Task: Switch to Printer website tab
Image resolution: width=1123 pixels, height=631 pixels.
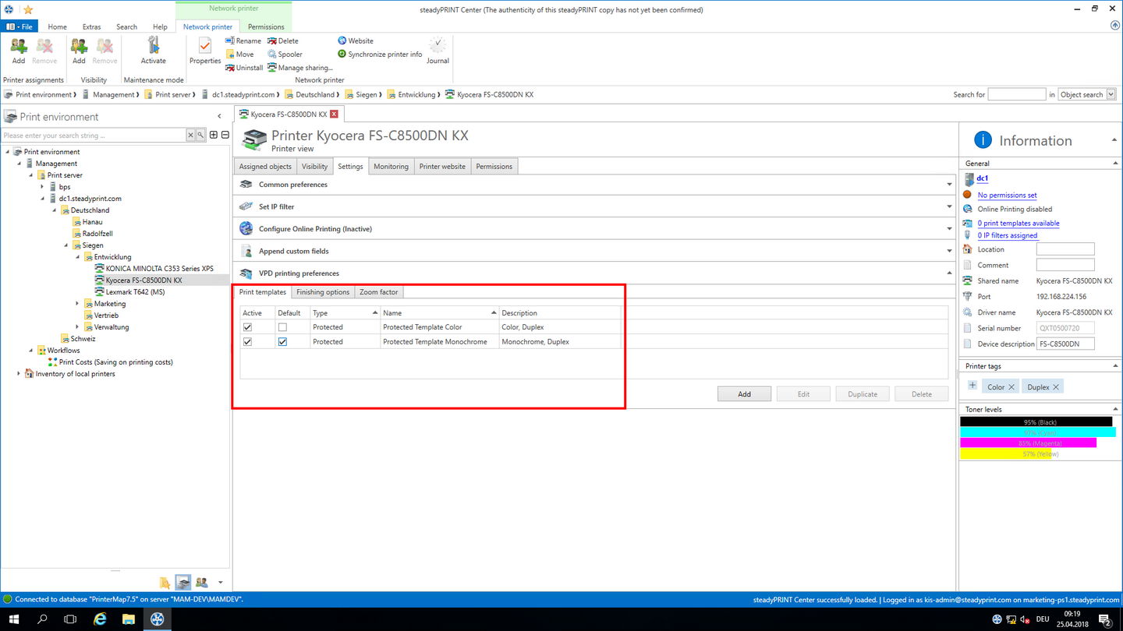Action: (442, 166)
